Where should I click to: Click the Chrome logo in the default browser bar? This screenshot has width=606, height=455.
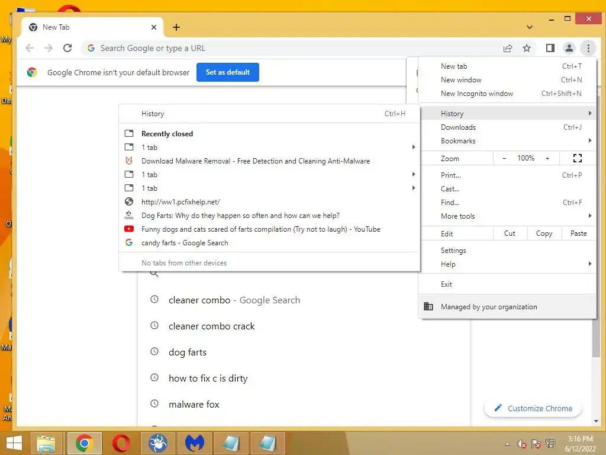coord(32,72)
